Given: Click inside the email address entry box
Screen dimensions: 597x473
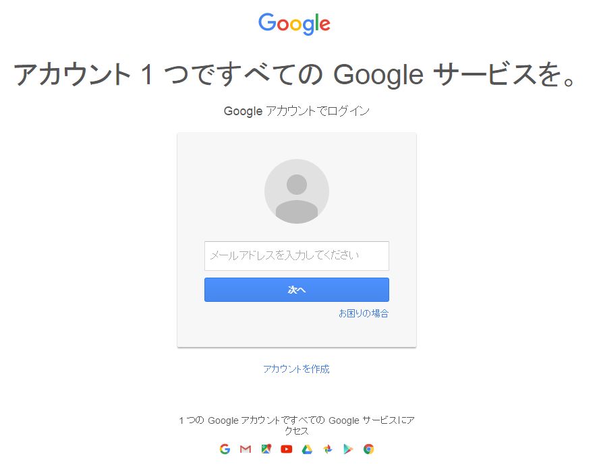Looking at the screenshot, I should click(x=297, y=256).
